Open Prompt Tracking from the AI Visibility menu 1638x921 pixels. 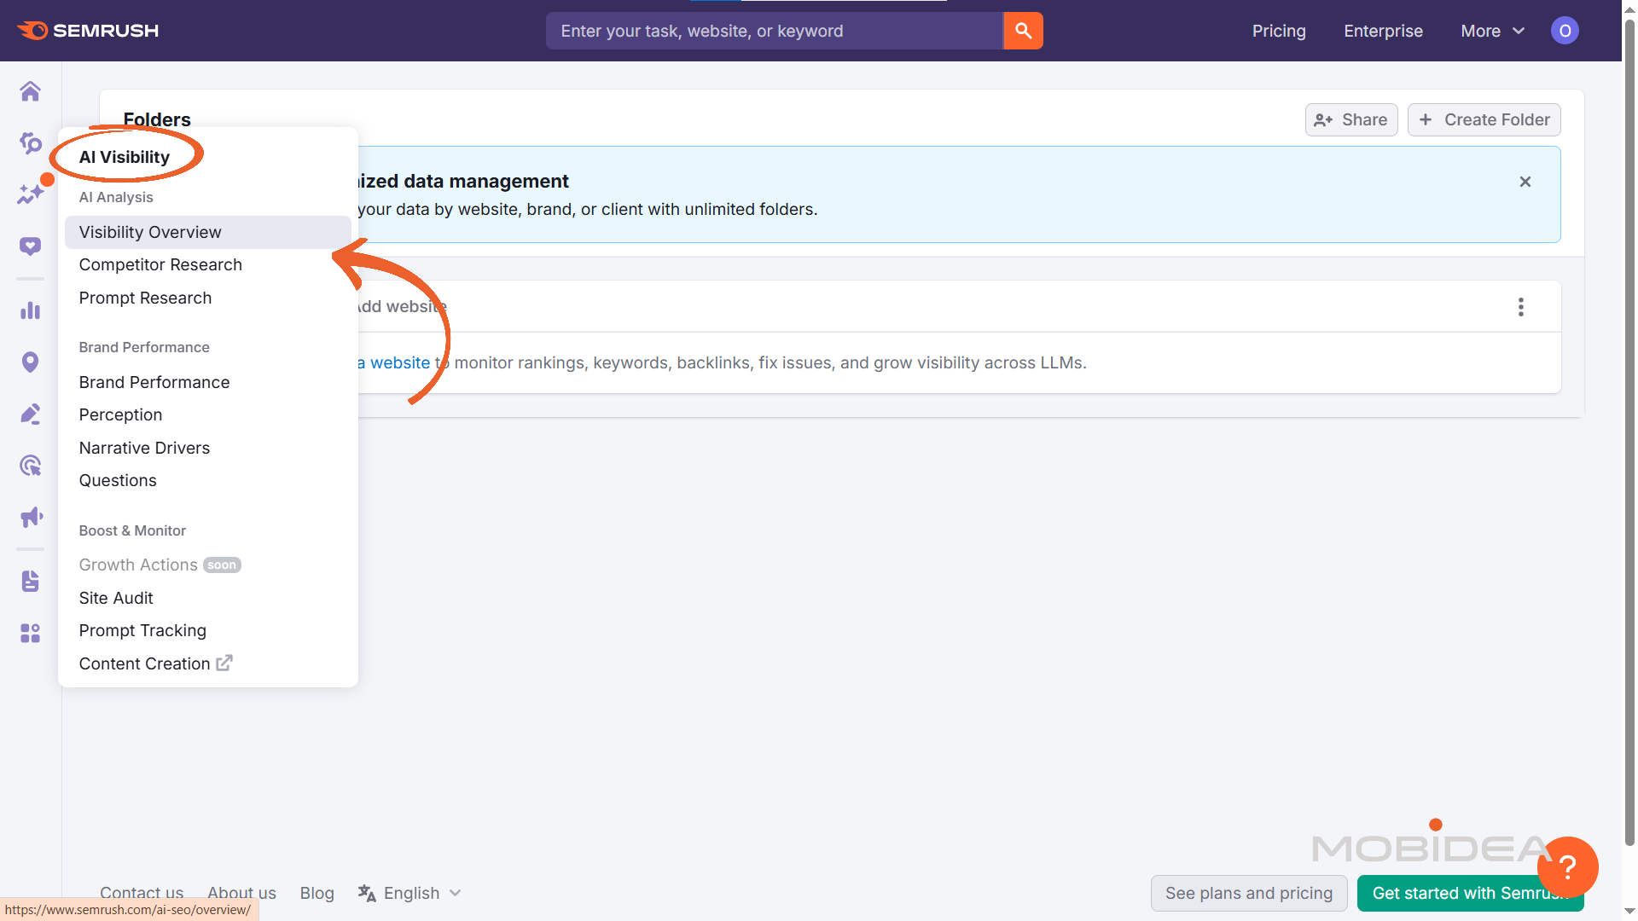coord(142,630)
